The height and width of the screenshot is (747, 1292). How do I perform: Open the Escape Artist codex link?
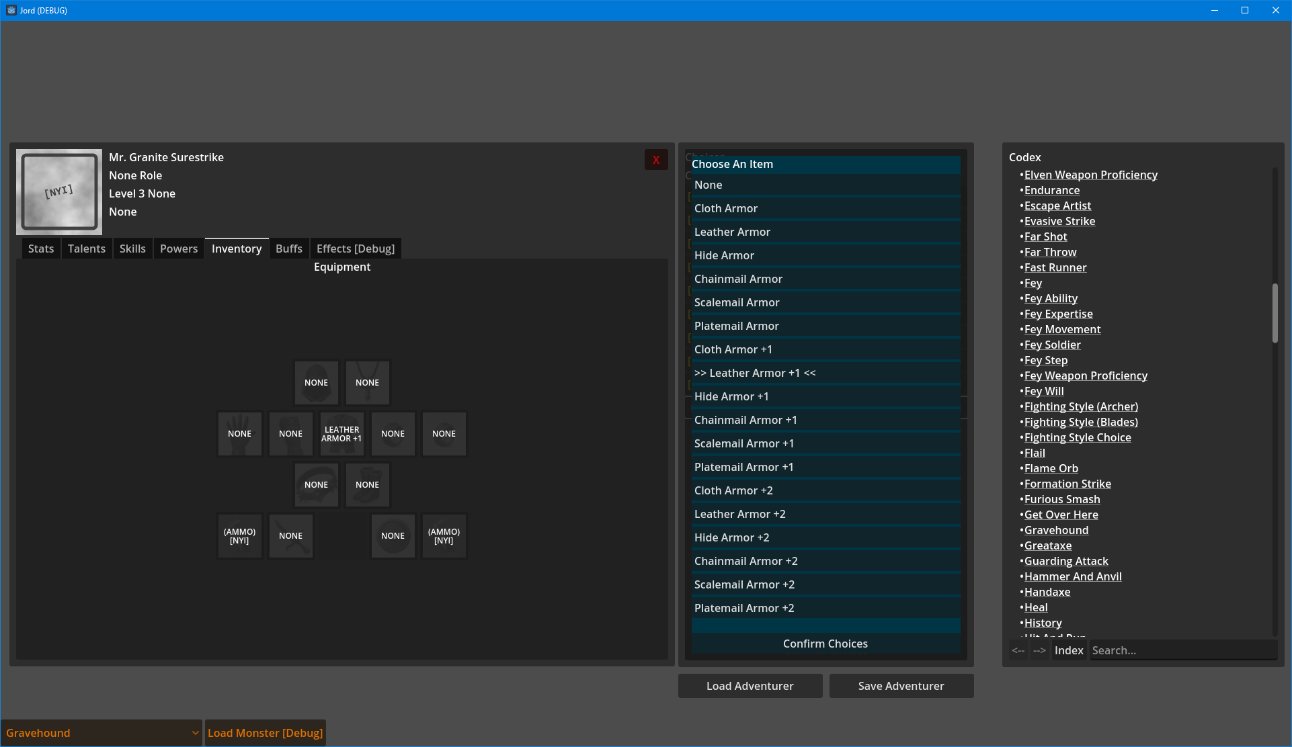click(1057, 206)
